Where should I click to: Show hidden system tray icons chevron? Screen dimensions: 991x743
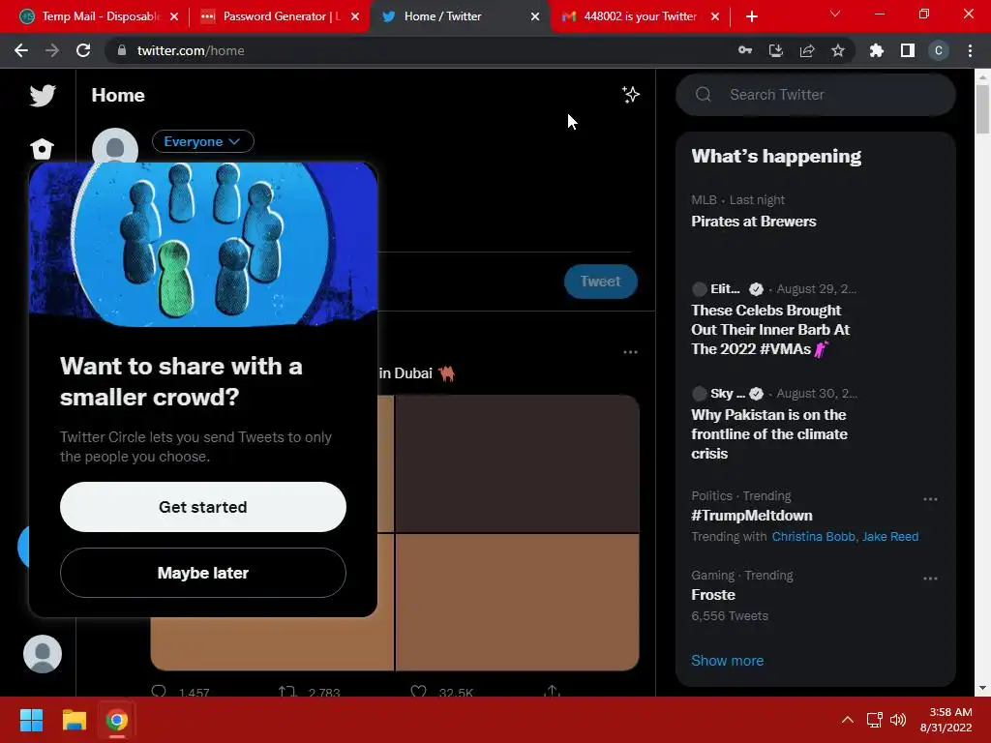coord(848,720)
